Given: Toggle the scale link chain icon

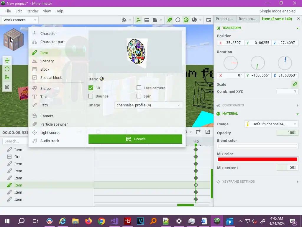Looking at the screenshot, I should pos(295,84).
